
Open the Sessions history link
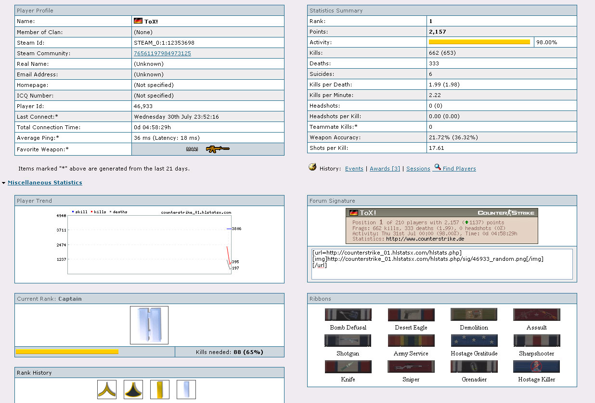[x=418, y=169]
